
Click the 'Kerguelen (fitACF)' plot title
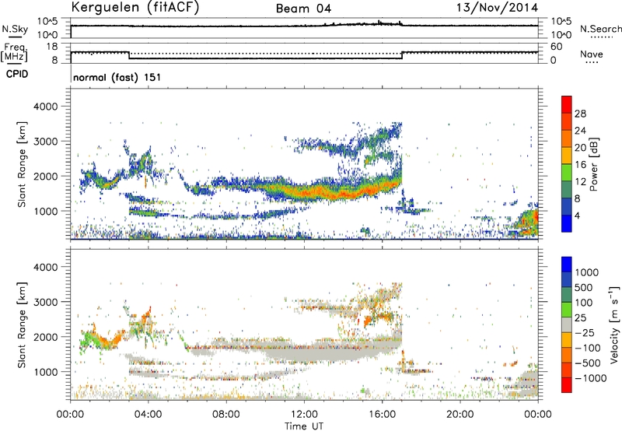135,8
